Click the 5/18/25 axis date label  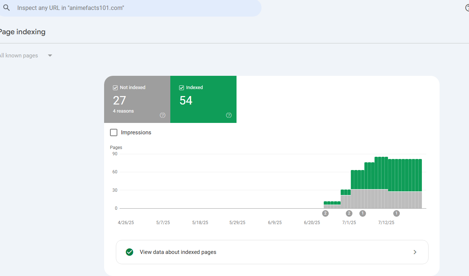tap(200, 223)
